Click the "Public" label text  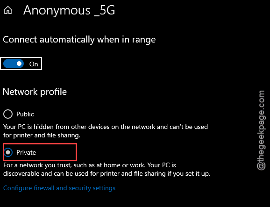(x=25, y=114)
